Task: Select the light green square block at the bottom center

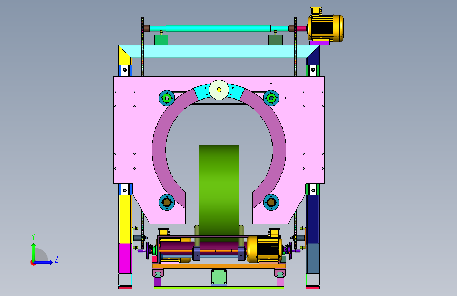Action: coord(219,277)
